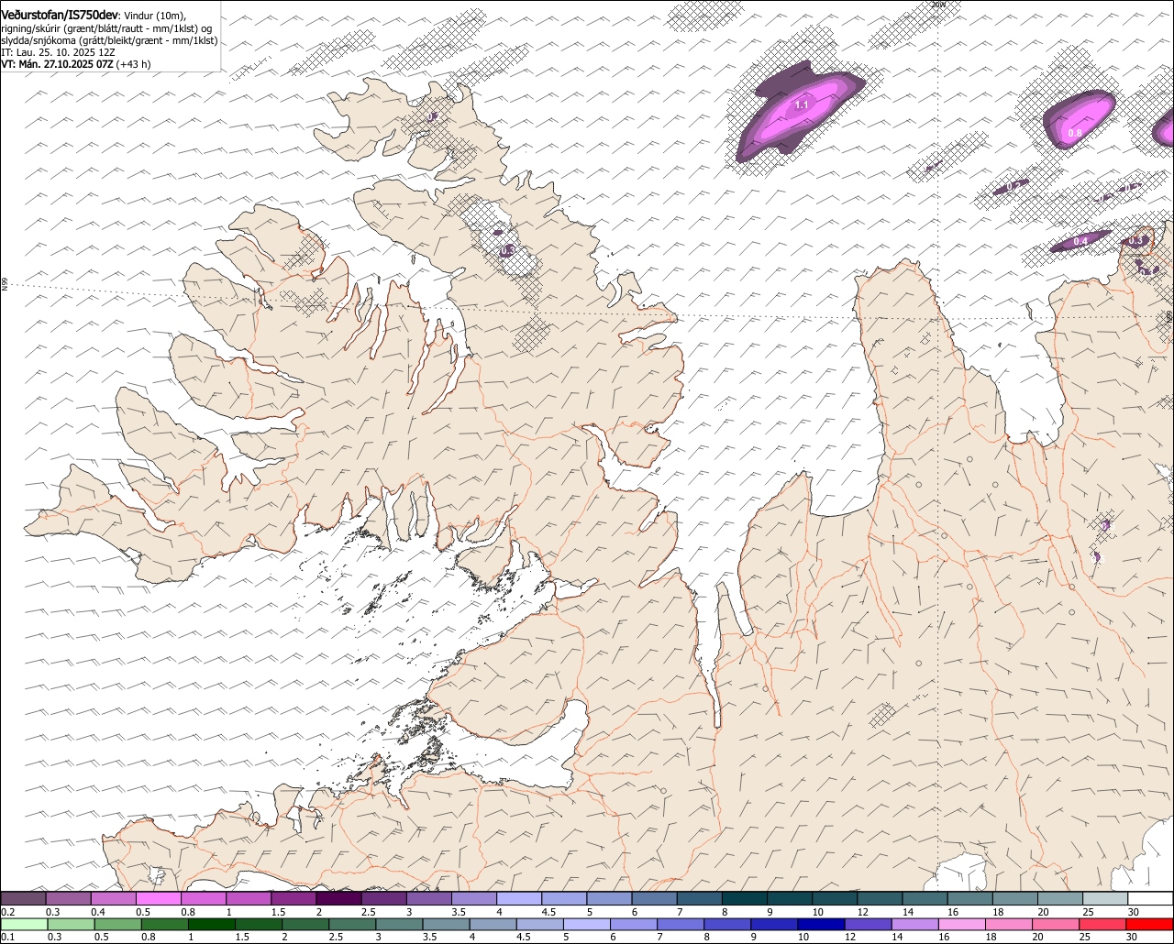
Task: Click the bright pink 0.5 snow scale swatch
Action: (x=158, y=899)
